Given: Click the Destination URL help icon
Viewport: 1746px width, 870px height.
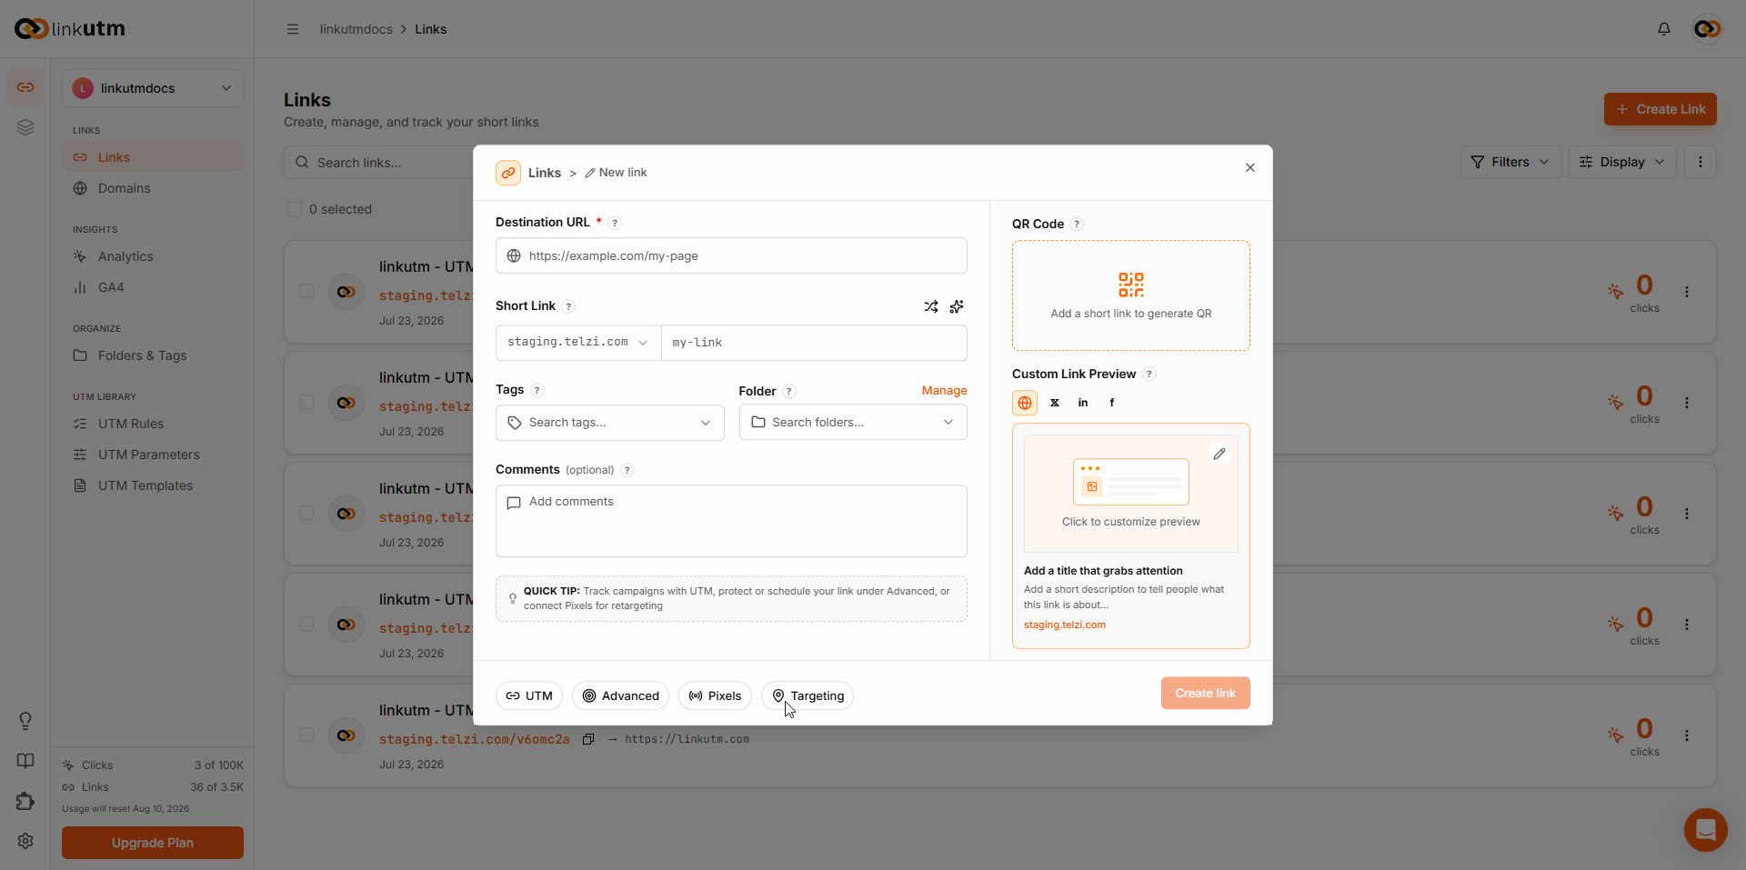Looking at the screenshot, I should (x=615, y=223).
